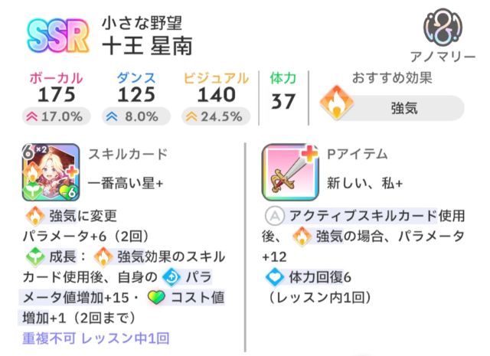Click the vocal 17.0% bonus badge
Image resolution: width=490 pixels, height=356 pixels.
tap(54, 116)
